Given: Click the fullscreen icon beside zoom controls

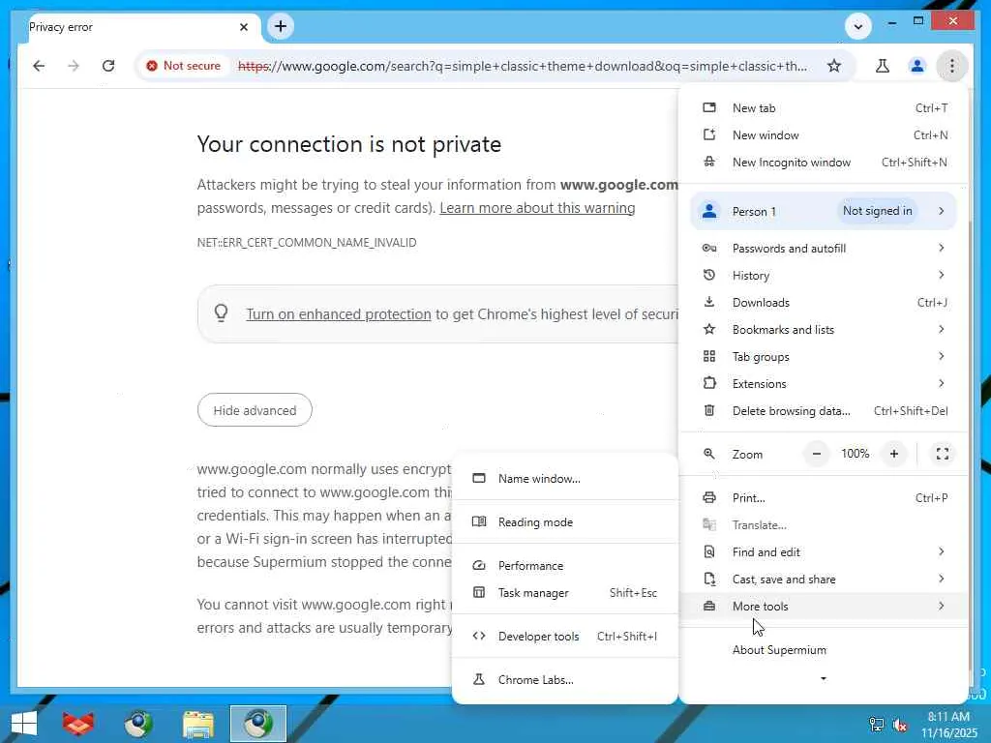Looking at the screenshot, I should click(942, 454).
